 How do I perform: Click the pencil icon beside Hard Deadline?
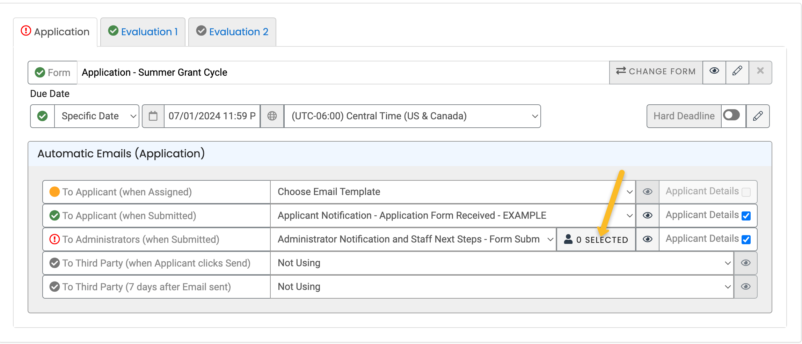click(758, 116)
